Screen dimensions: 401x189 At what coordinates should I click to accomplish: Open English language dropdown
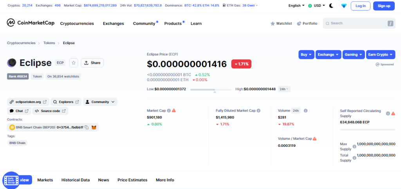pyautogui.click(x=296, y=5)
